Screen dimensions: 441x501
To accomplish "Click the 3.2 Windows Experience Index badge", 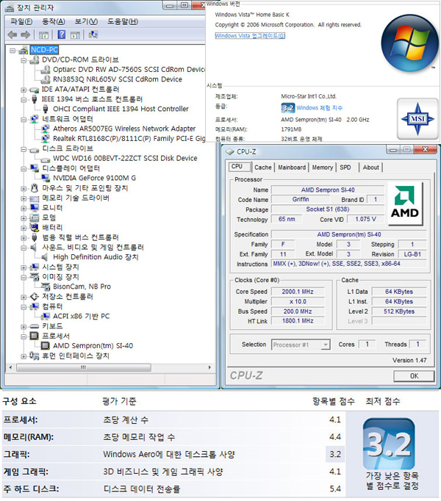I will (287, 108).
